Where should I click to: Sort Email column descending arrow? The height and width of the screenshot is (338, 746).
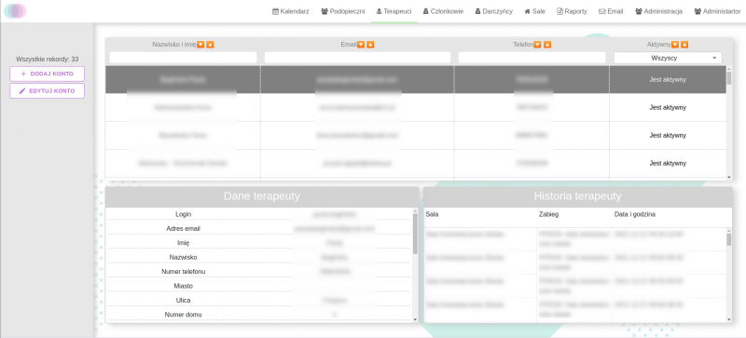[x=361, y=45]
